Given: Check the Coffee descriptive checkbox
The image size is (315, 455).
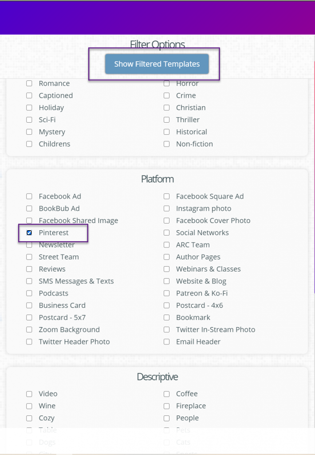Looking at the screenshot, I should (166, 393).
